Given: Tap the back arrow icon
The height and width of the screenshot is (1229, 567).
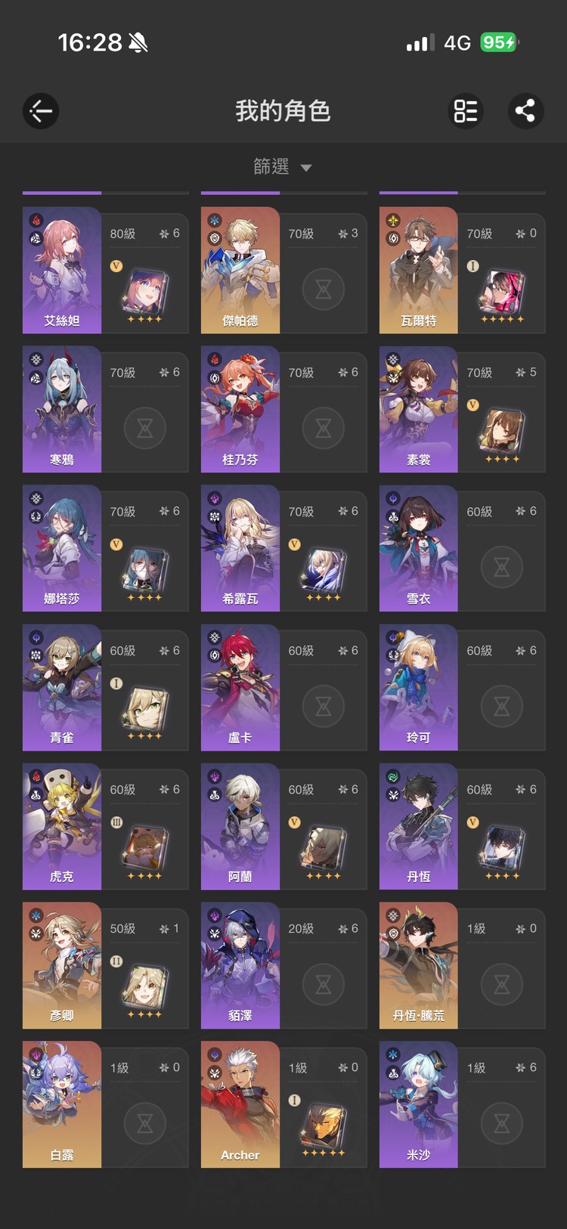Looking at the screenshot, I should tap(41, 111).
